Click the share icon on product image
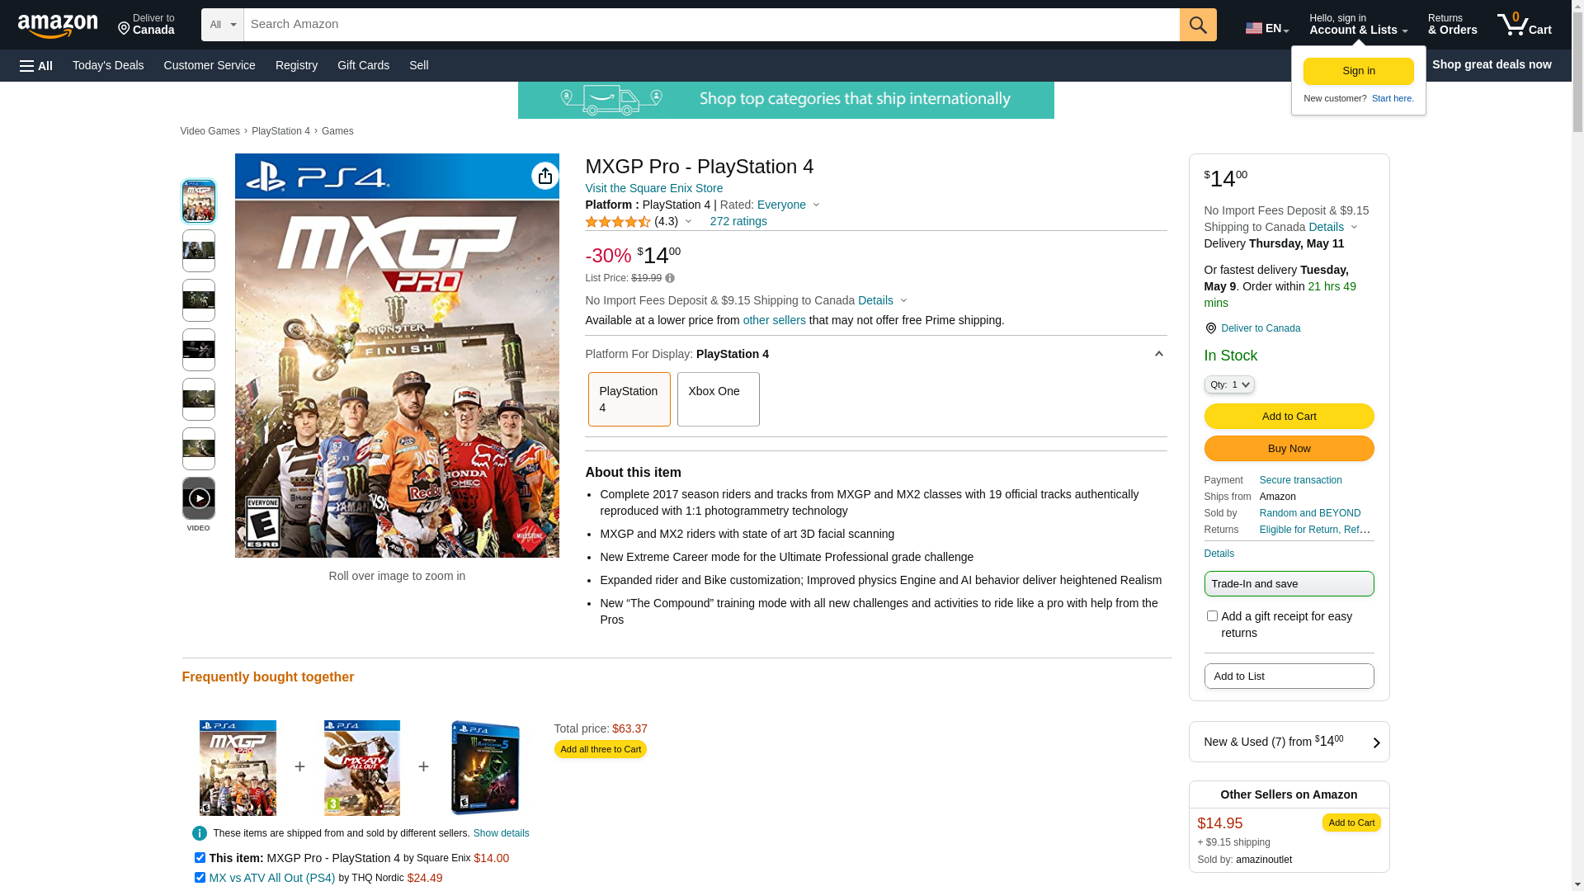1584x891 pixels. coord(544,176)
